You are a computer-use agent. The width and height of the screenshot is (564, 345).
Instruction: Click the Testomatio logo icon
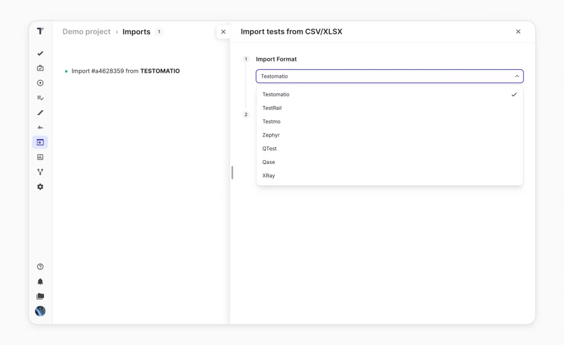click(x=40, y=31)
